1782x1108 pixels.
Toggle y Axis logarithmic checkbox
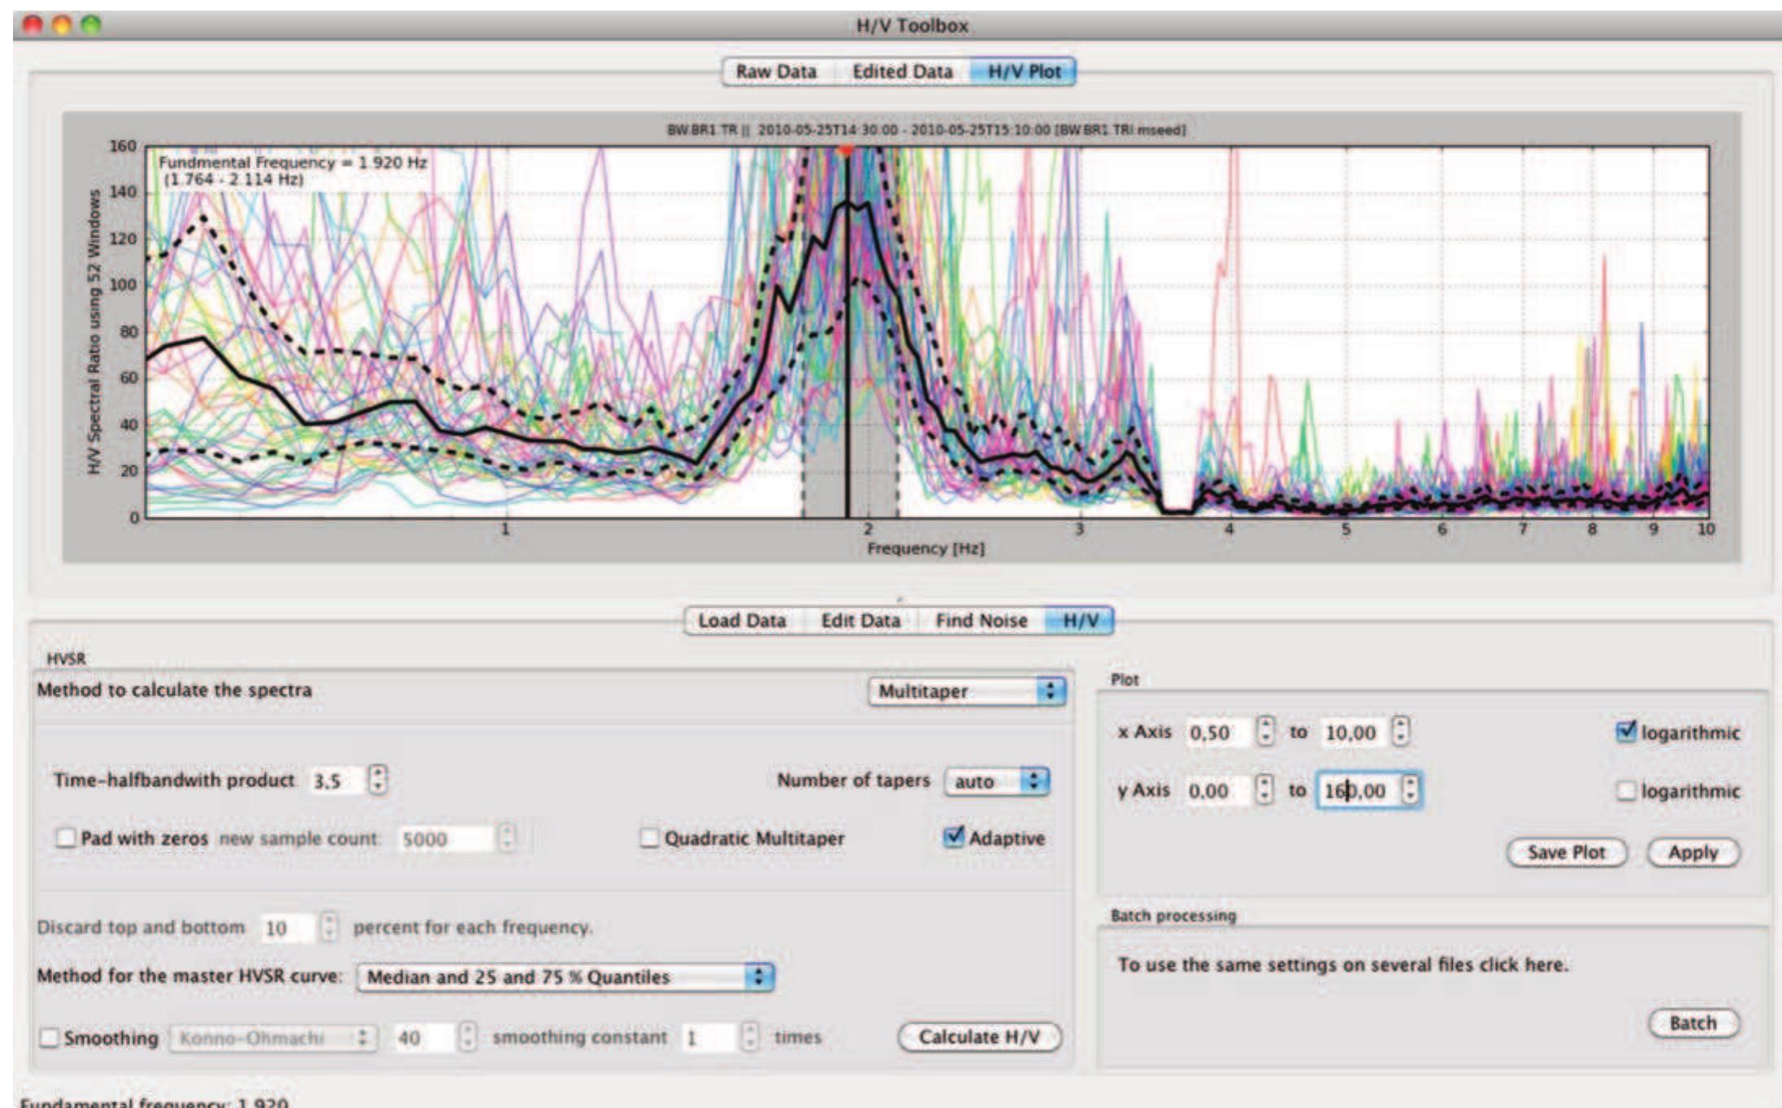pyautogui.click(x=1626, y=790)
